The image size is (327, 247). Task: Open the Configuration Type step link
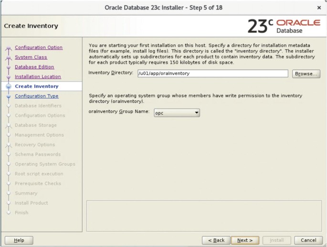click(x=36, y=96)
